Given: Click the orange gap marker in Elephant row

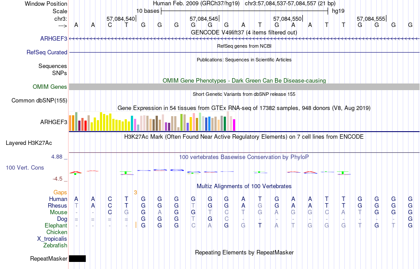Looking at the screenshot, I should [x=136, y=225].
